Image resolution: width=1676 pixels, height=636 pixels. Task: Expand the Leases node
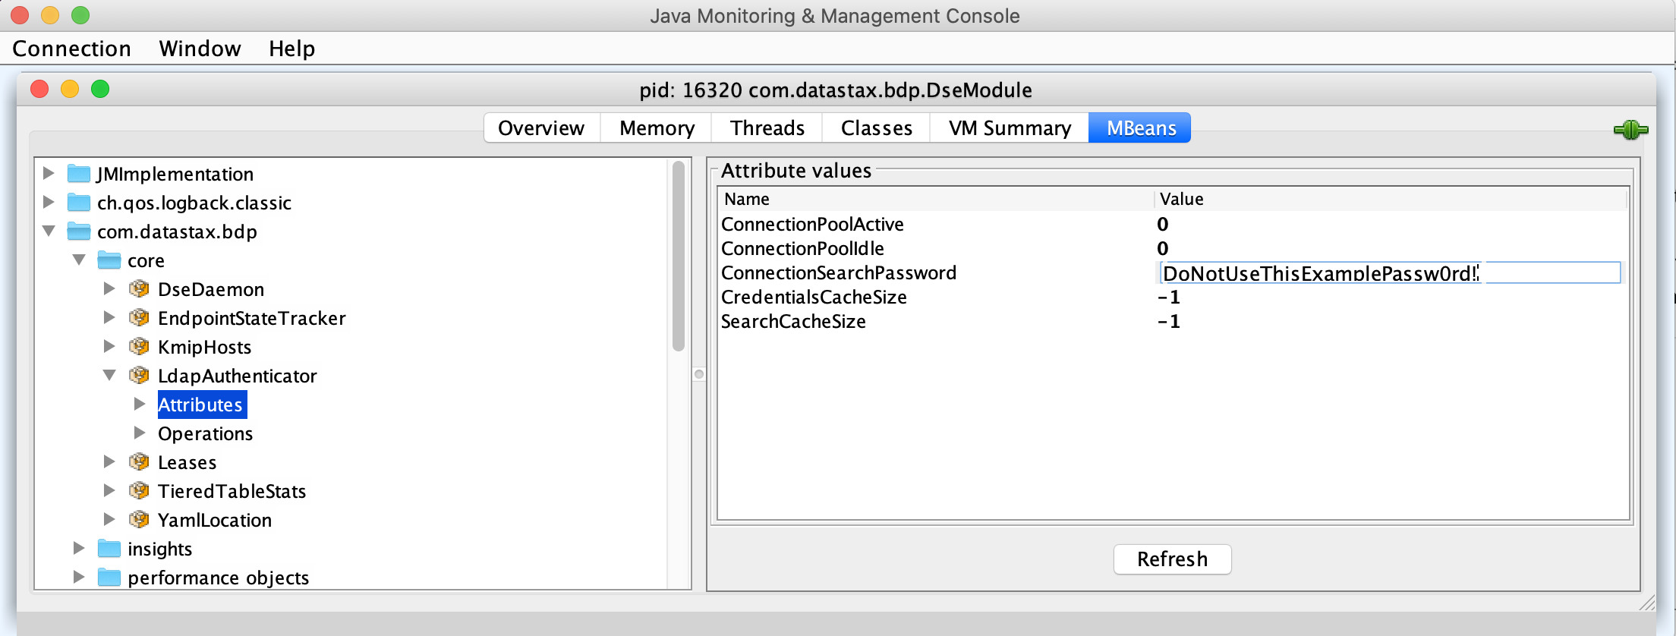[109, 461]
